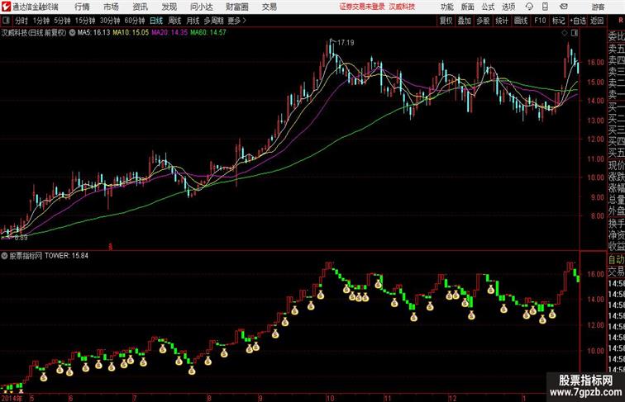Open the 版面 menu
This screenshot has width=625, height=402.
point(468,7)
